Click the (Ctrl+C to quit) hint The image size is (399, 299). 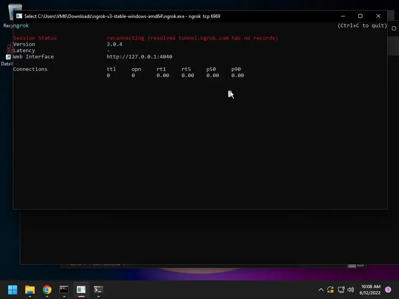[x=362, y=25]
